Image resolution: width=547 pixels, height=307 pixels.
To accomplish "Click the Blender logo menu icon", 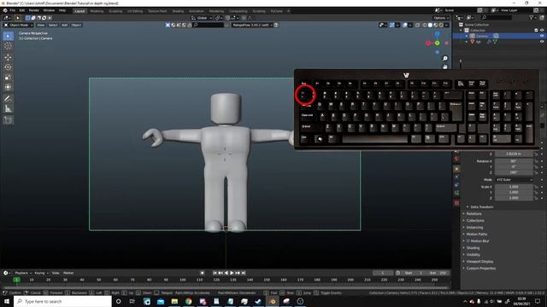I will point(5,10).
